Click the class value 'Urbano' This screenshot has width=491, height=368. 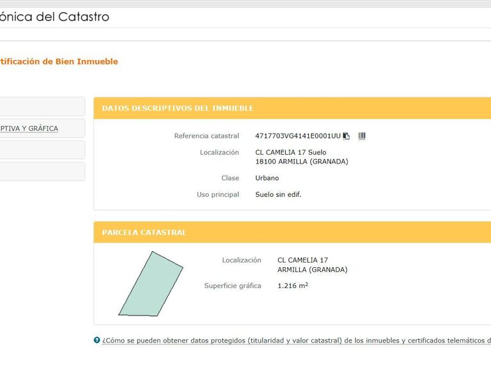(x=267, y=178)
